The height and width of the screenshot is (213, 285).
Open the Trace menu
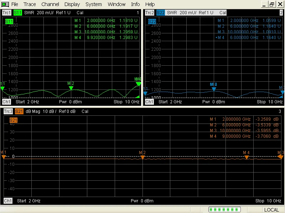pos(30,4)
